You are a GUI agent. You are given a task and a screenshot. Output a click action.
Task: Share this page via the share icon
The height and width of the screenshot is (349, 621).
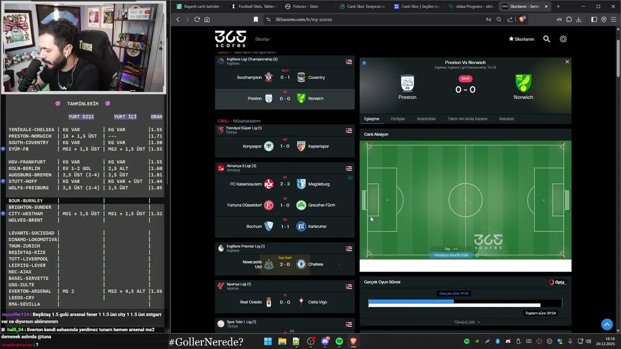(x=510, y=19)
